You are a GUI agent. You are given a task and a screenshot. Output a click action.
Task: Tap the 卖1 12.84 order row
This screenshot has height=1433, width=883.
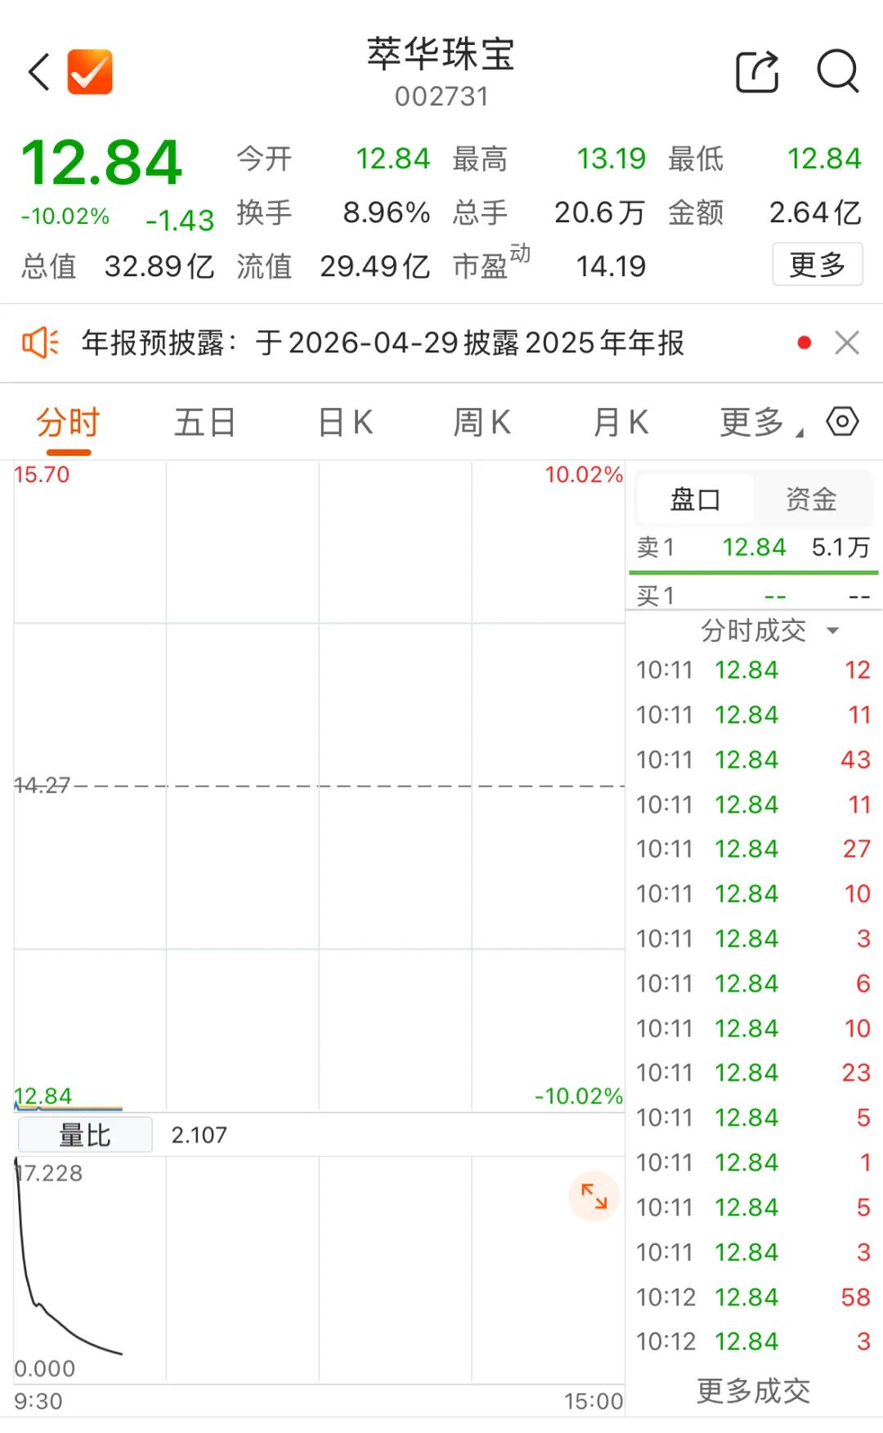tap(754, 547)
